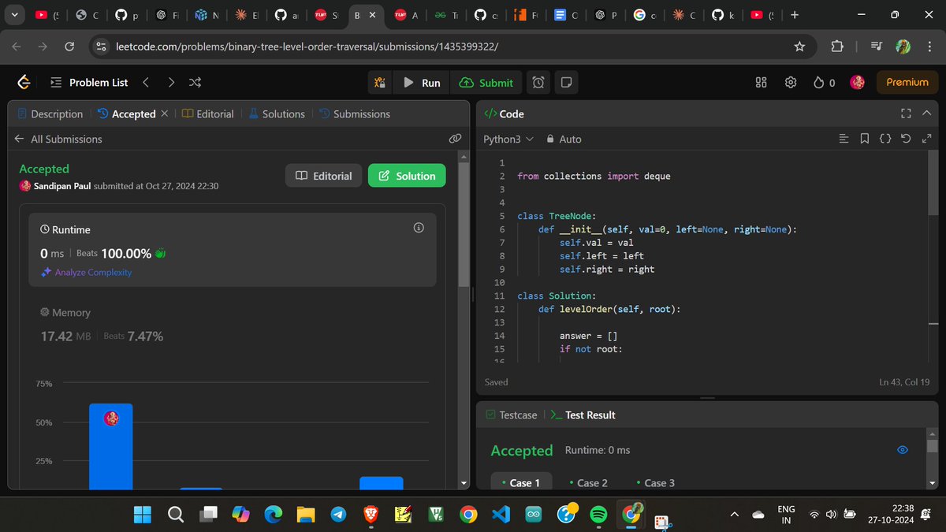Click Sandipan Paul username
Screen dimensions: 946x532
(62, 186)
